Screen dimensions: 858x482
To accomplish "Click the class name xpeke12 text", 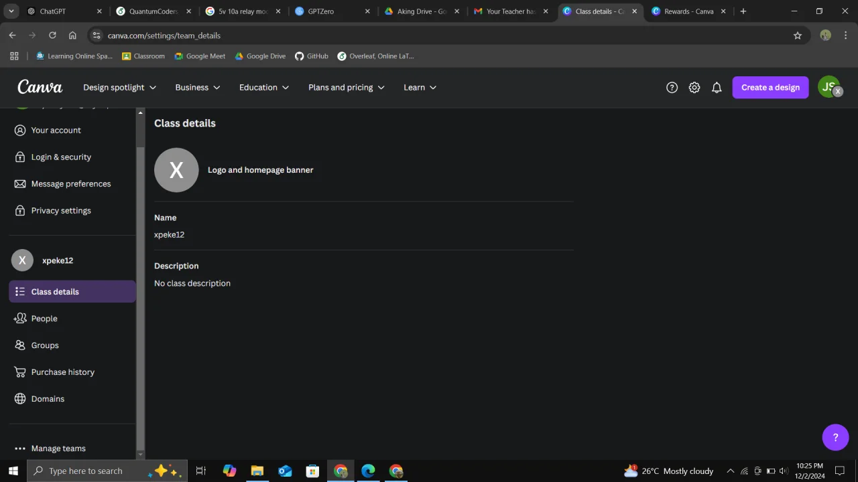I will click(x=170, y=235).
